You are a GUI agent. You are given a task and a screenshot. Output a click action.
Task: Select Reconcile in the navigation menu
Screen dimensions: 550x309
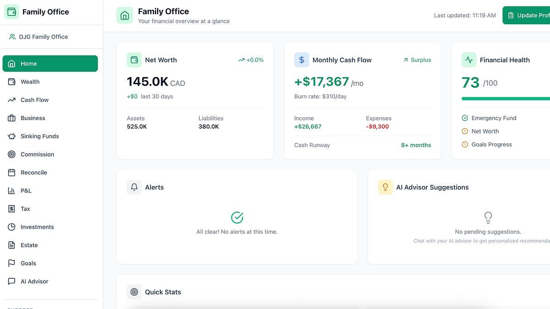click(x=33, y=173)
